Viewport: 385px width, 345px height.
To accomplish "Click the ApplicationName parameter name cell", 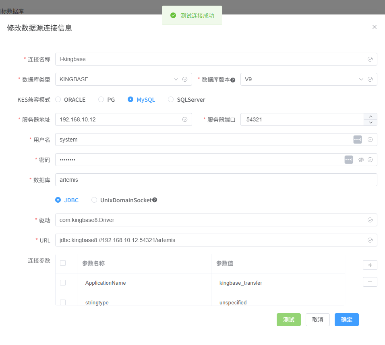I will point(144,283).
